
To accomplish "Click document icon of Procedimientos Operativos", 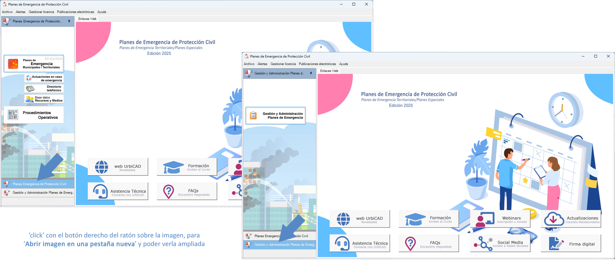I will tap(13, 115).
